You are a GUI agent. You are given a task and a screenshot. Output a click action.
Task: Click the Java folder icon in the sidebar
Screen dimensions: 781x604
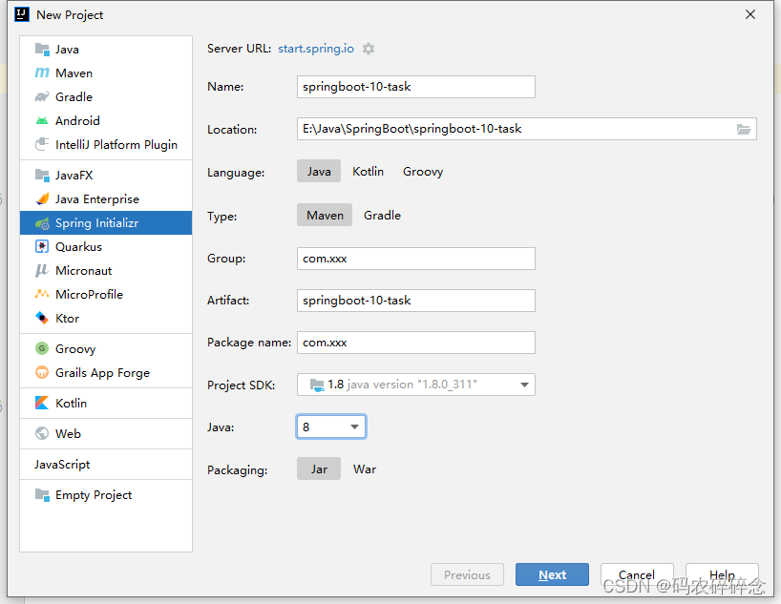[42, 50]
